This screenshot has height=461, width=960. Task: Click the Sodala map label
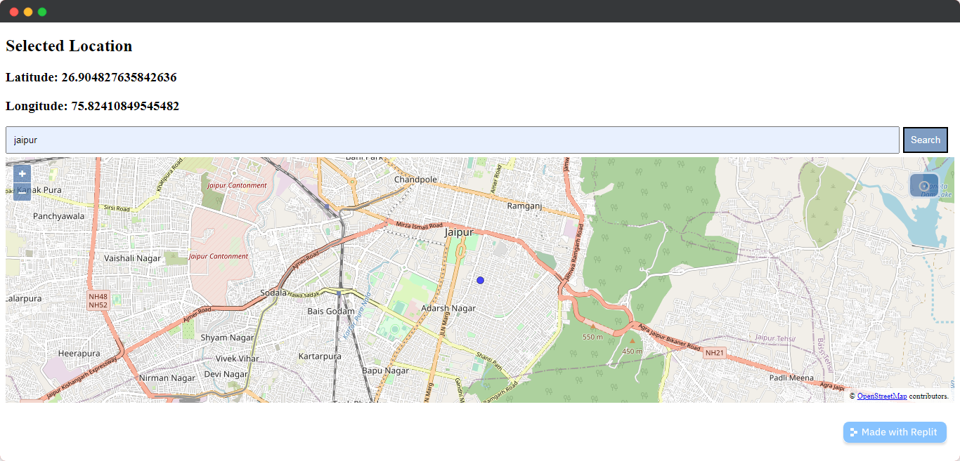coord(273,293)
